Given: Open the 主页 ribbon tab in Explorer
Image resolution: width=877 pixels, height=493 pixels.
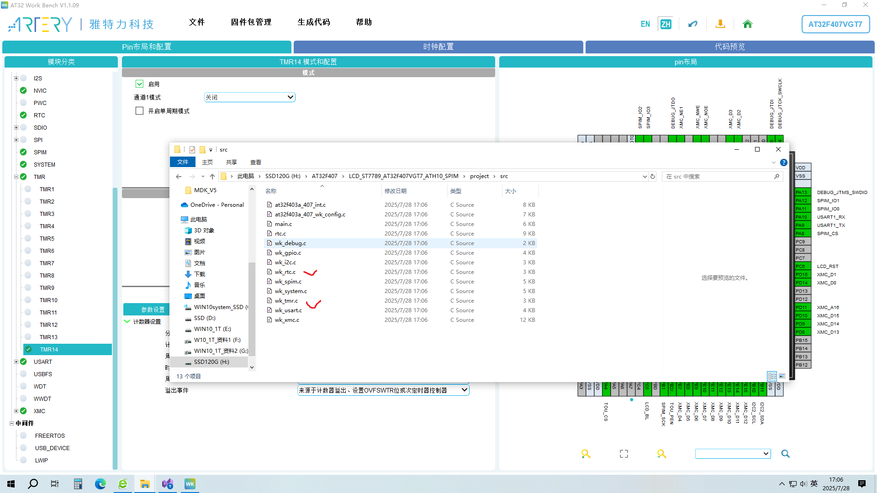Looking at the screenshot, I should coord(207,162).
